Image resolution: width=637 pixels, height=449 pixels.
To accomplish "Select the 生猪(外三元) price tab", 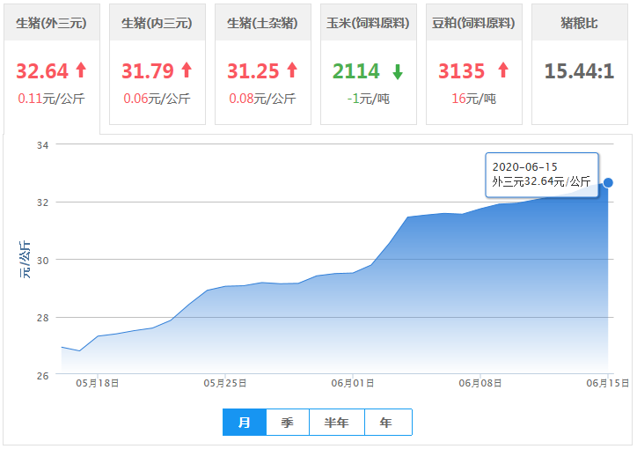I will tap(51, 23).
